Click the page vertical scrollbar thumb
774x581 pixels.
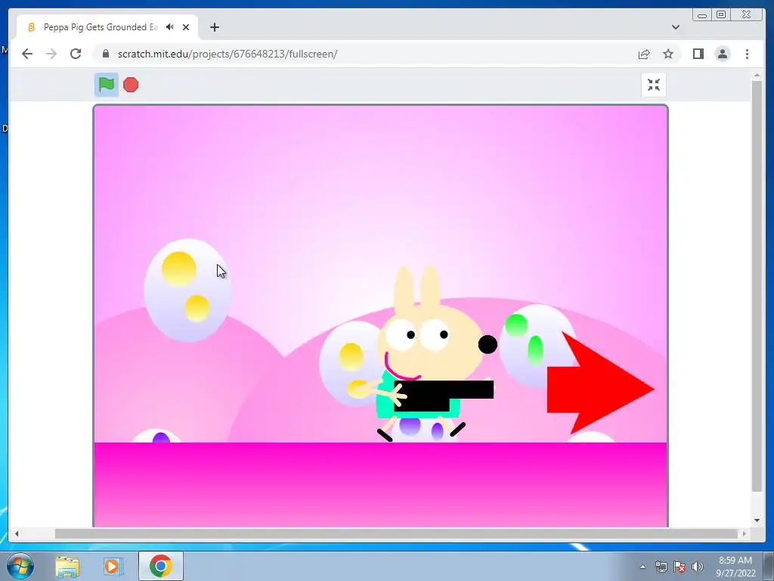coord(757,285)
